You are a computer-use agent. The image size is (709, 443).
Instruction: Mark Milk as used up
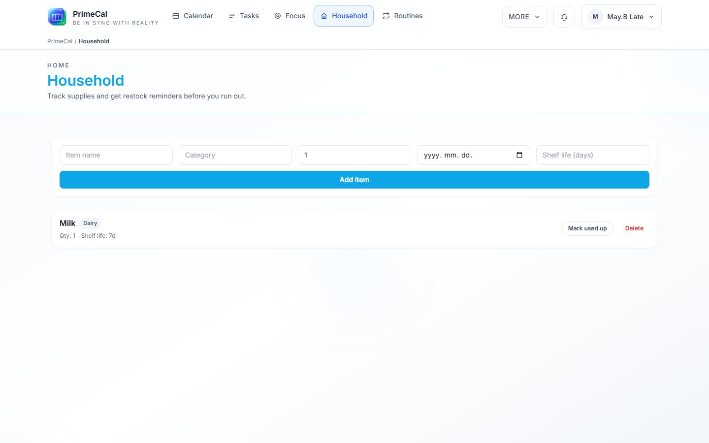point(587,228)
